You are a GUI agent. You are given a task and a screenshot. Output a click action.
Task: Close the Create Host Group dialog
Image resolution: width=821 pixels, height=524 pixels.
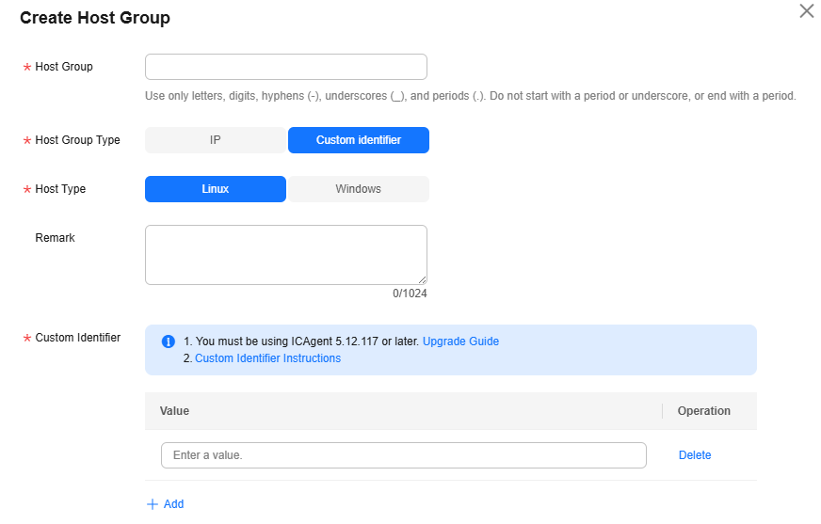pos(806,11)
